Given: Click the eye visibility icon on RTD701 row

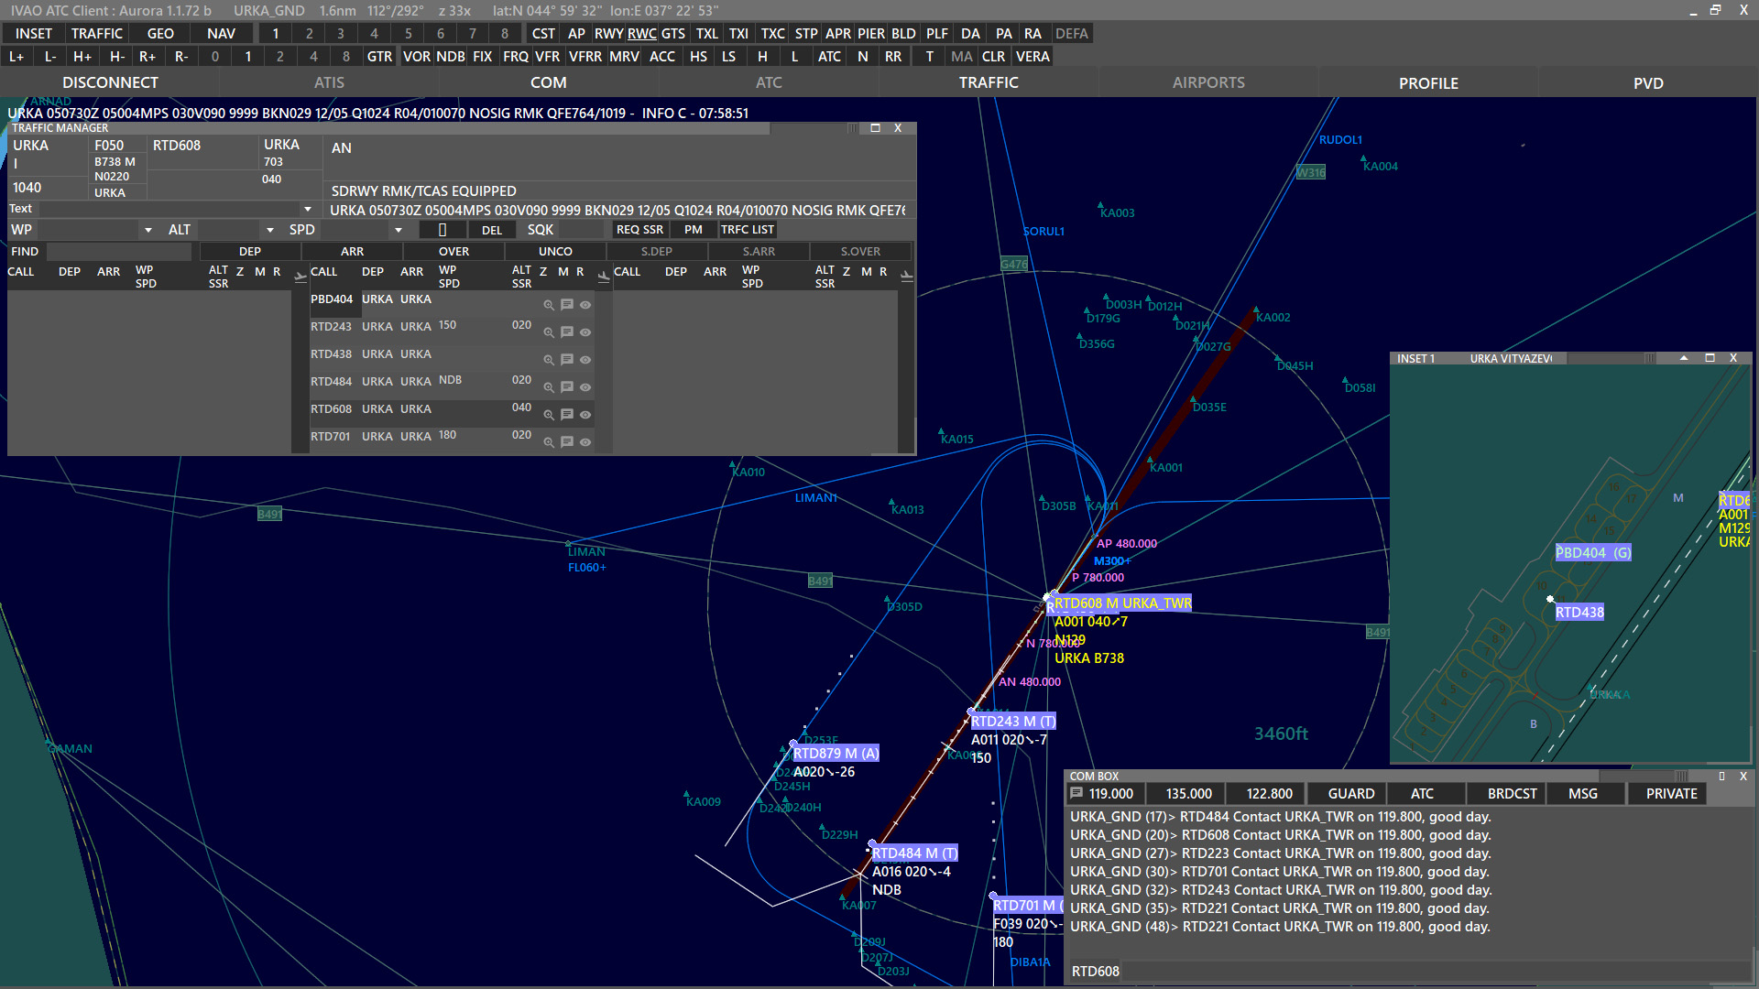Looking at the screenshot, I should point(586,440).
